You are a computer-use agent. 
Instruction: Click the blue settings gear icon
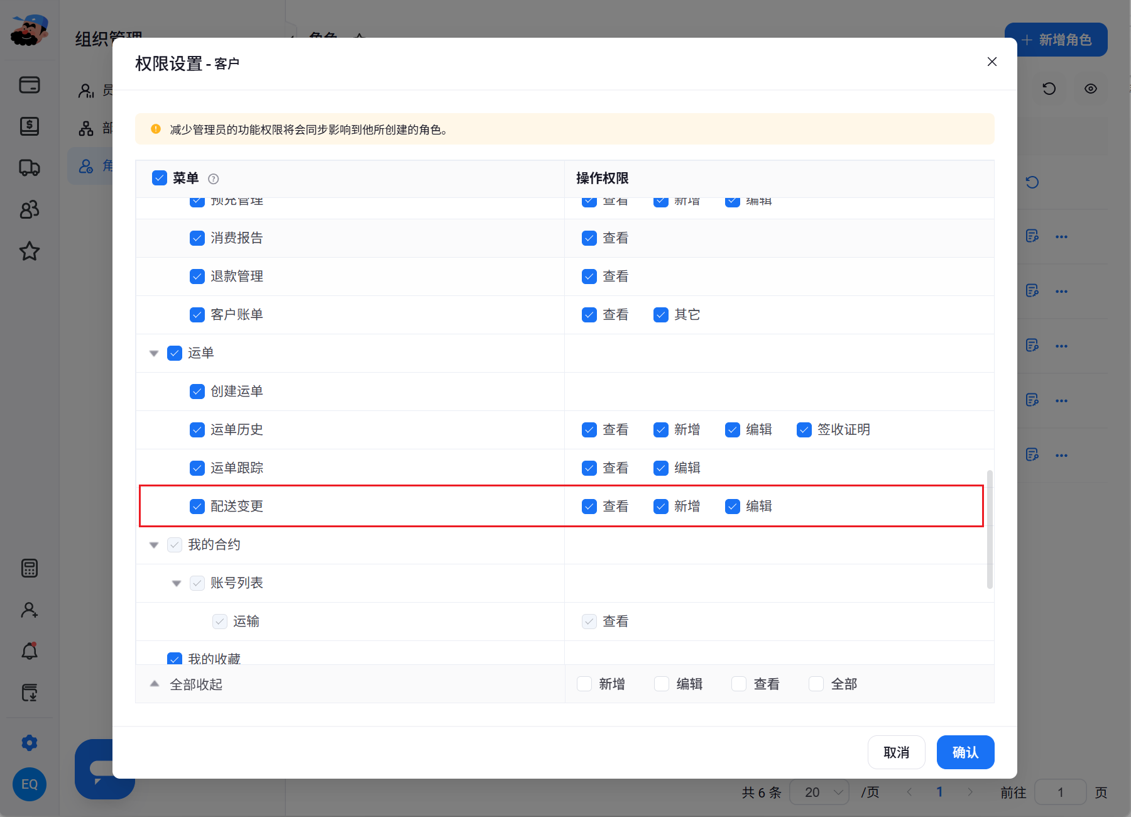point(30,743)
